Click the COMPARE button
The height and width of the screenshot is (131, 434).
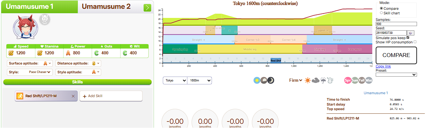click(396, 55)
